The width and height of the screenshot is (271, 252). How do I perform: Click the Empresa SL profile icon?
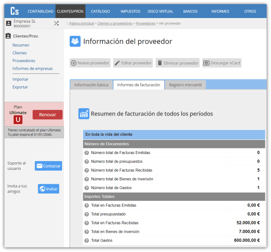click(9, 23)
